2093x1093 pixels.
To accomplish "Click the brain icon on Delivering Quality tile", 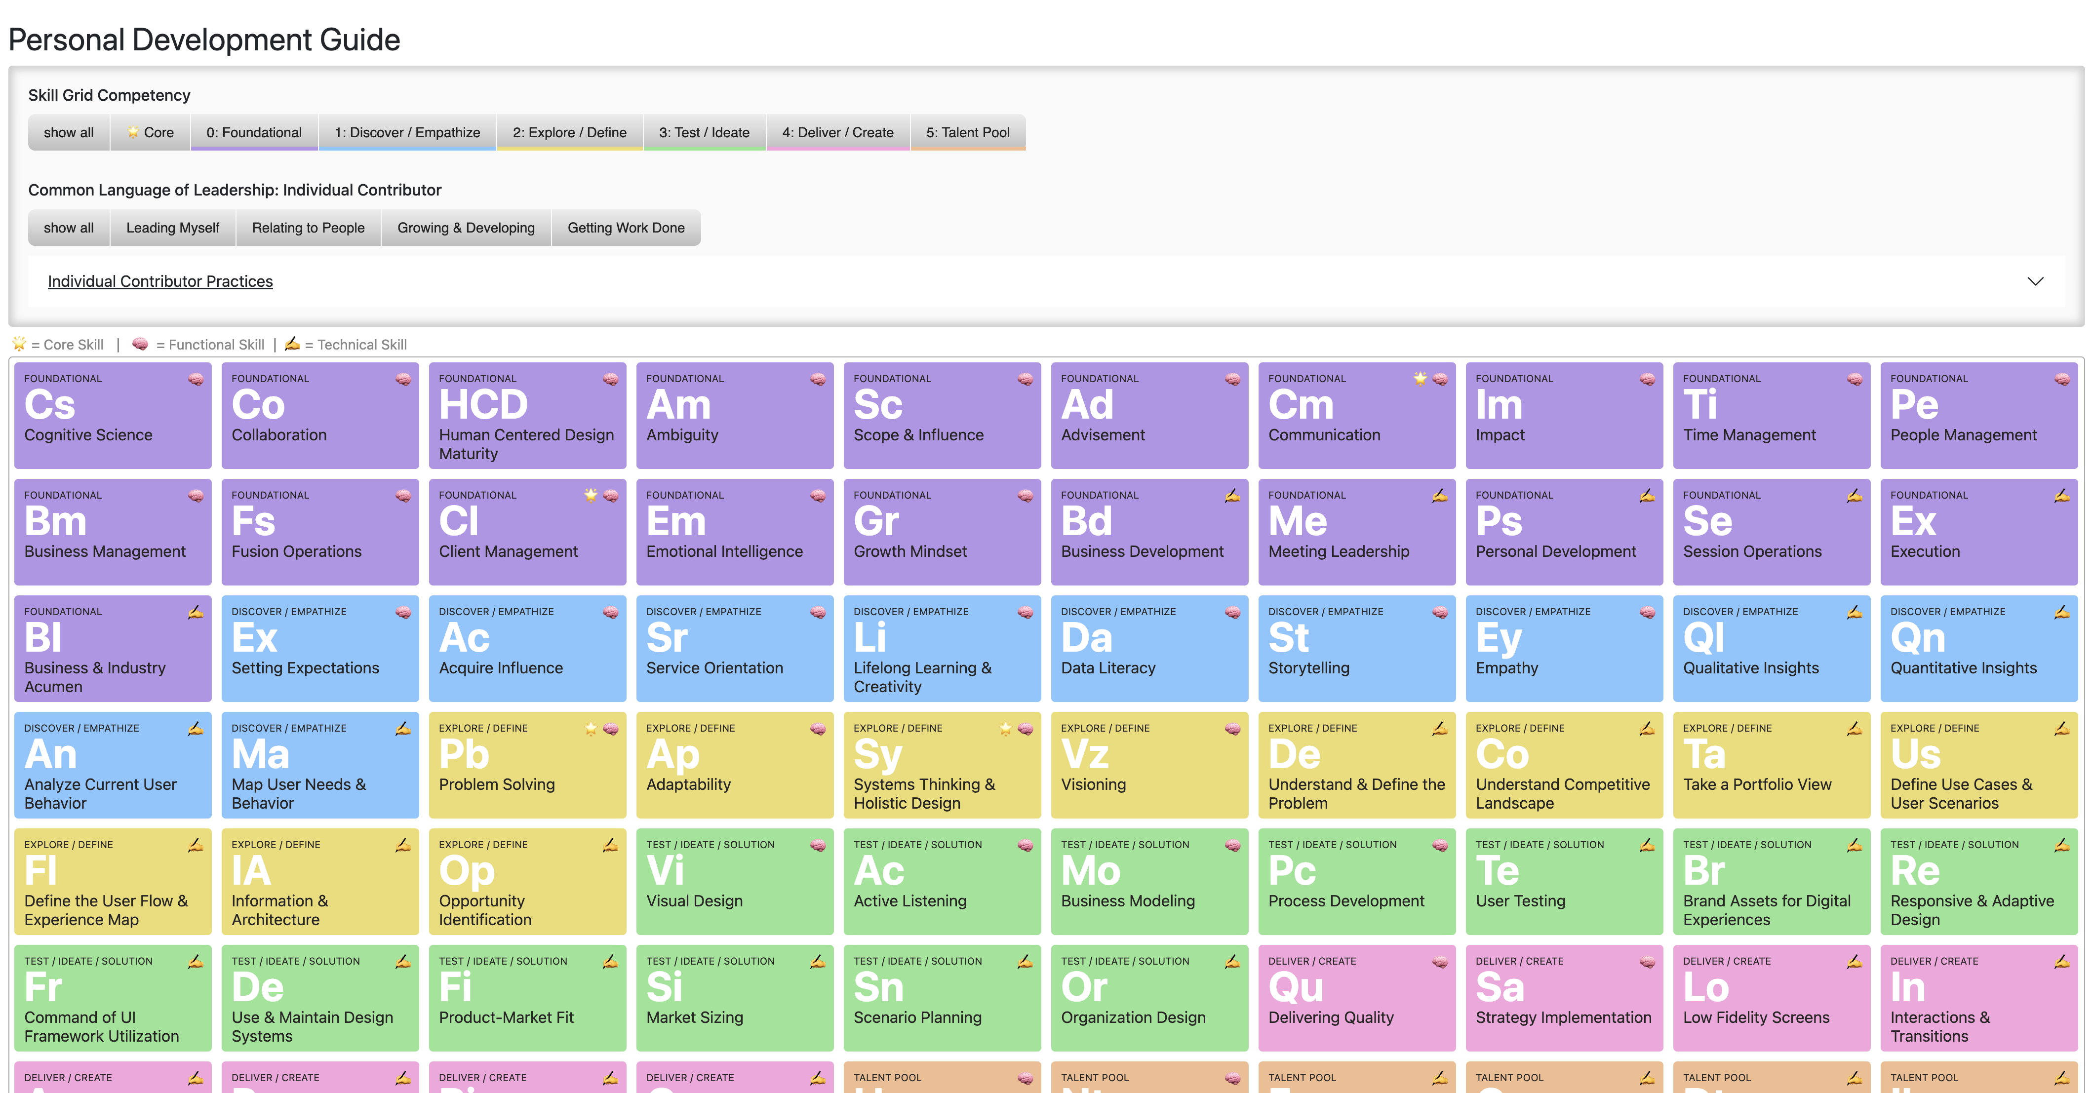I will click(1440, 962).
